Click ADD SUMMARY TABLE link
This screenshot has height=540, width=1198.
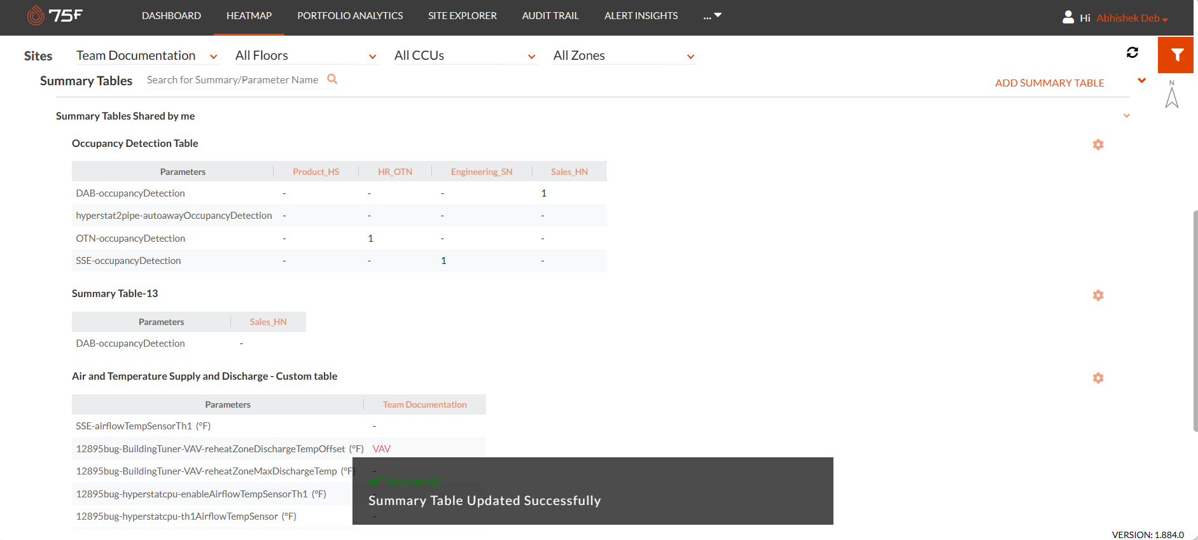(x=1050, y=83)
